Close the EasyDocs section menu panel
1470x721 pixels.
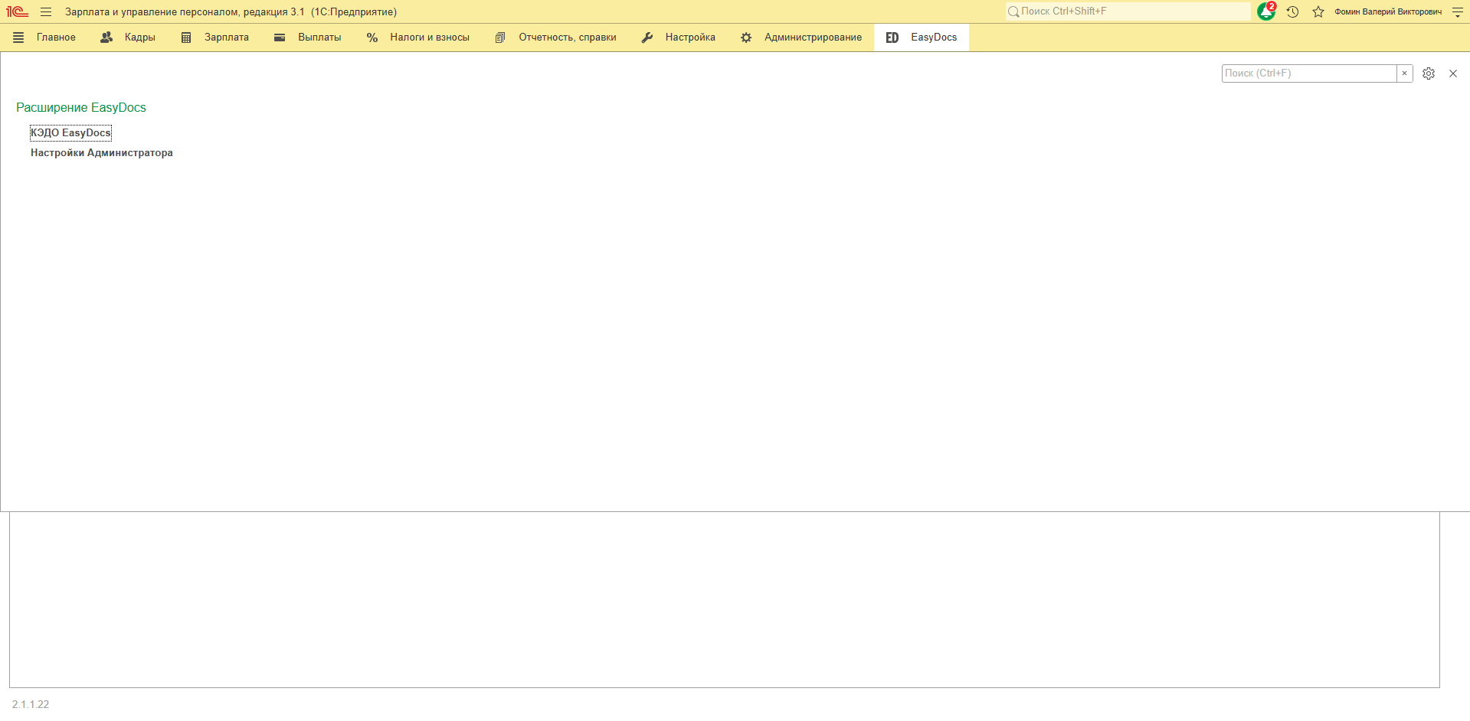[x=1453, y=73]
